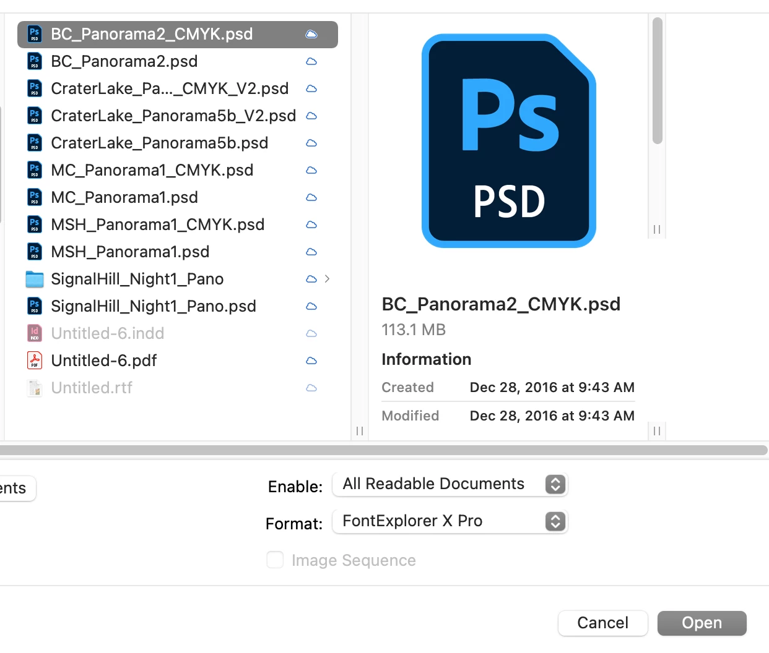This screenshot has height=653, width=769.
Task: Click the preview pane vertical scrollbar
Action: click(x=658, y=80)
